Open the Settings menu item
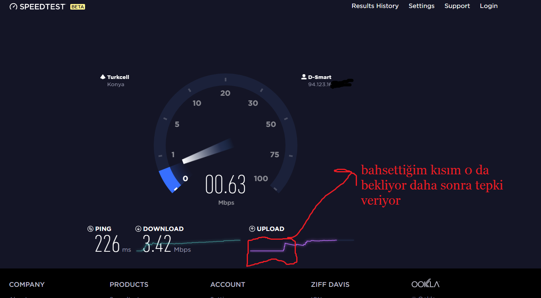541x298 pixels. (422, 6)
